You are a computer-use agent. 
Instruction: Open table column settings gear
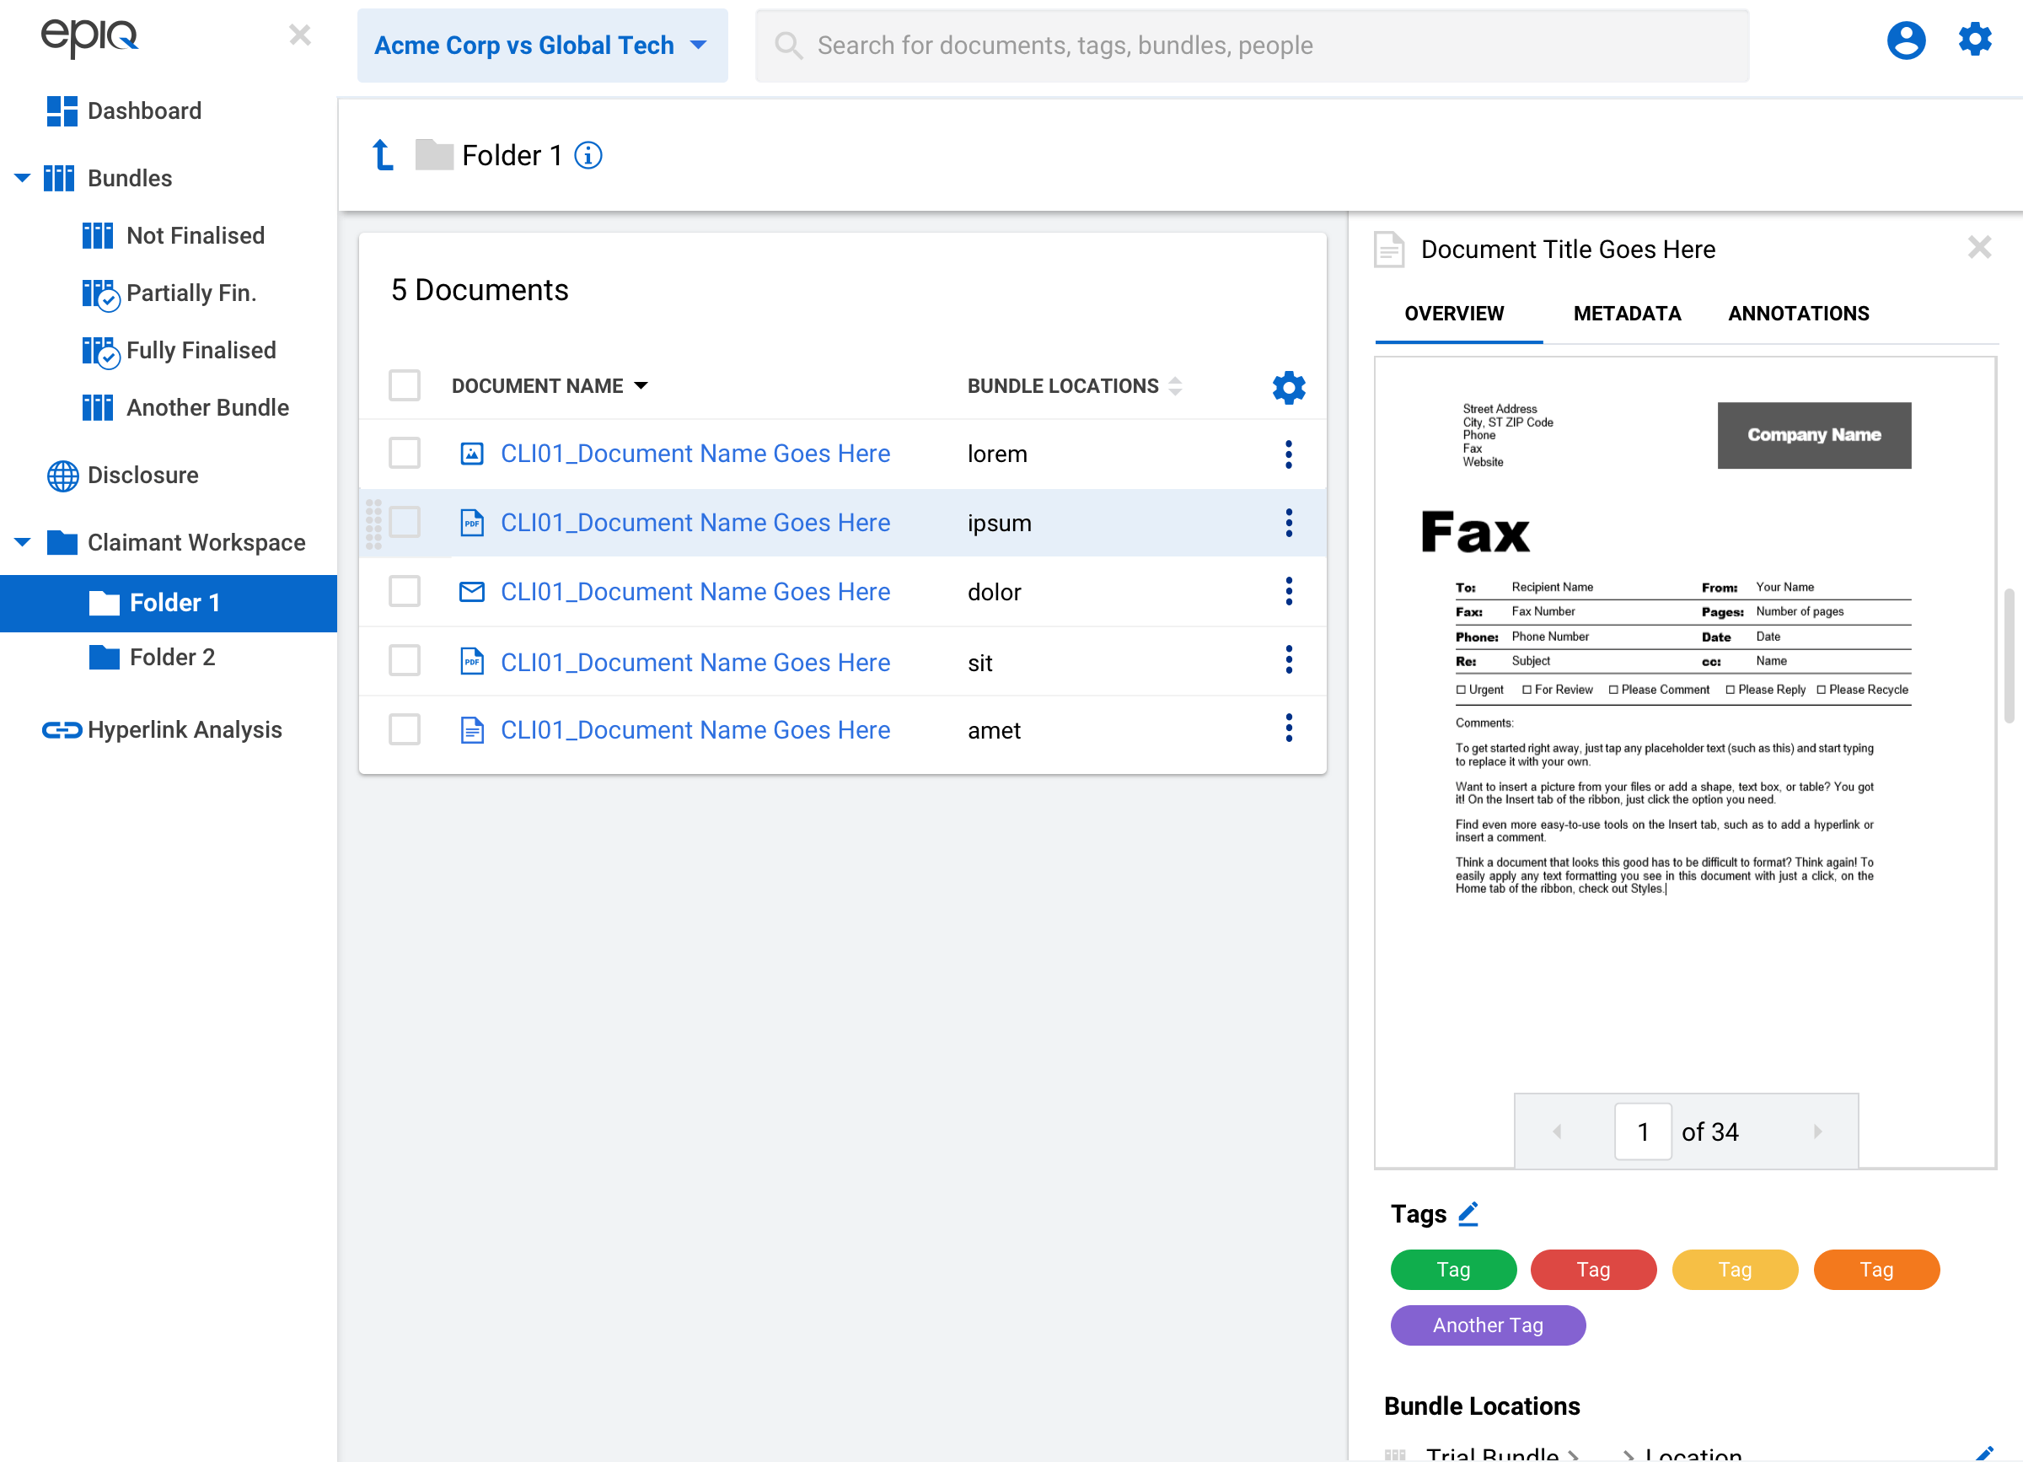coord(1288,387)
